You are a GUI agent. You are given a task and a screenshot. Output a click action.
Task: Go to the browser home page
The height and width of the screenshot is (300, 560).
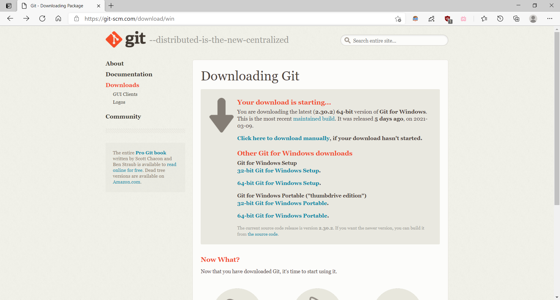[58, 18]
